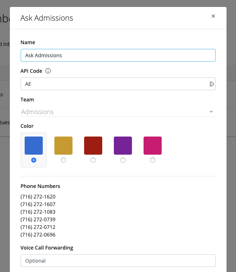236x272 pixels.
Task: Select the radio button under blue
Action: 34,160
